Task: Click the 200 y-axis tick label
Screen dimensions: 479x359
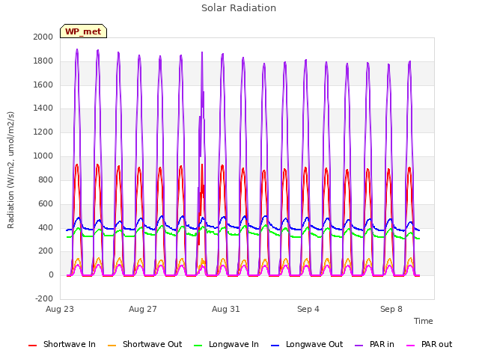Action: [46, 251]
